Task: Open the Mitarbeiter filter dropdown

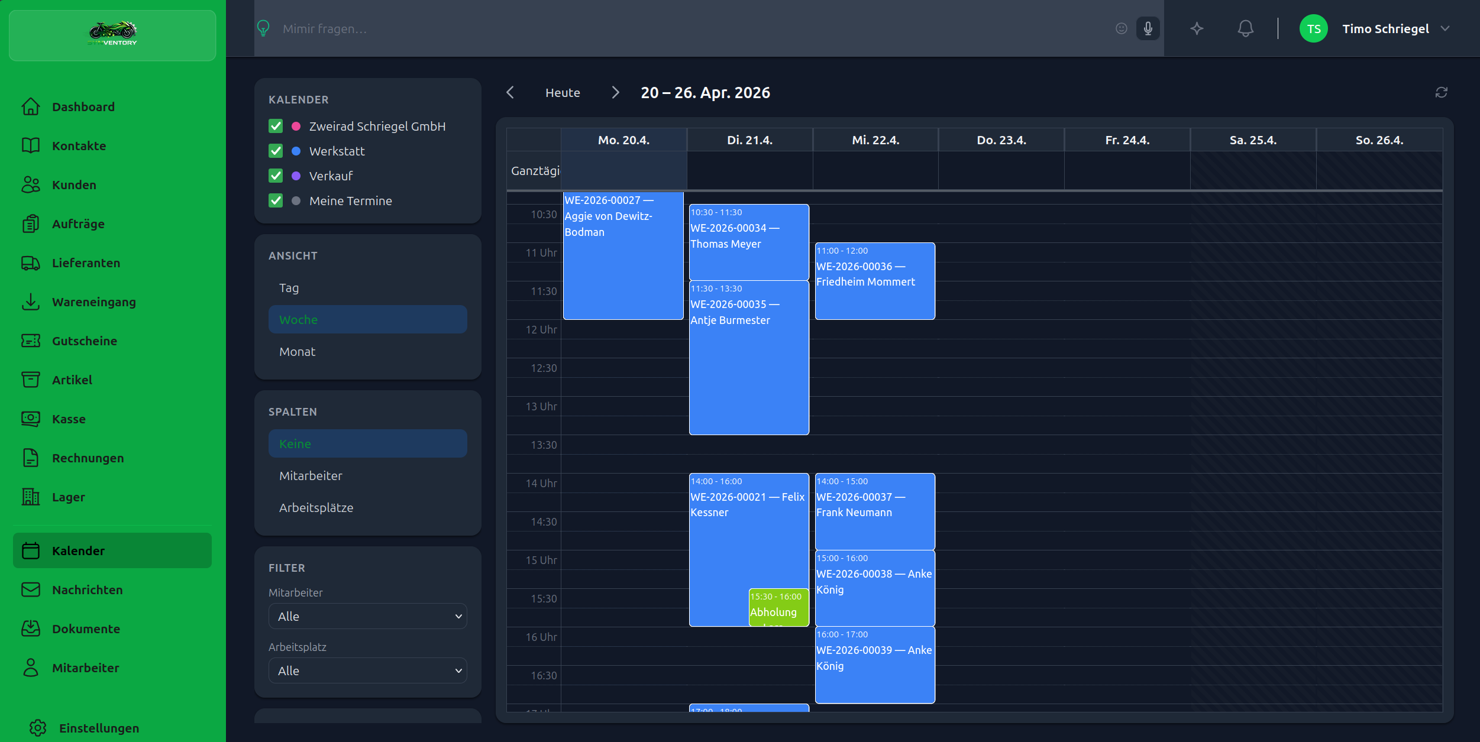Action: point(367,616)
